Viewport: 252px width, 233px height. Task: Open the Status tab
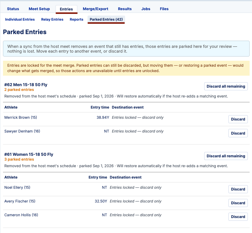pyautogui.click(x=13, y=9)
